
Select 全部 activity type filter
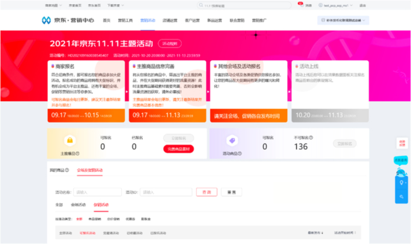pyautogui.click(x=79, y=219)
